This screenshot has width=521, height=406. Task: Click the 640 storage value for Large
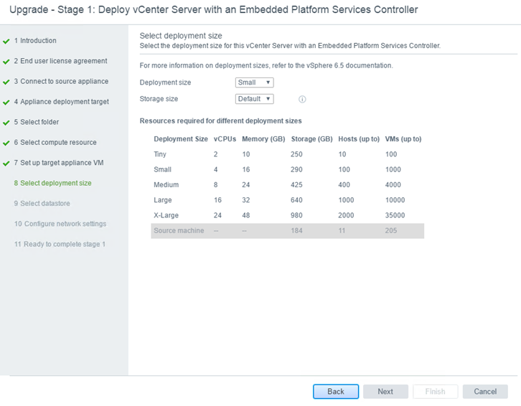click(x=296, y=200)
